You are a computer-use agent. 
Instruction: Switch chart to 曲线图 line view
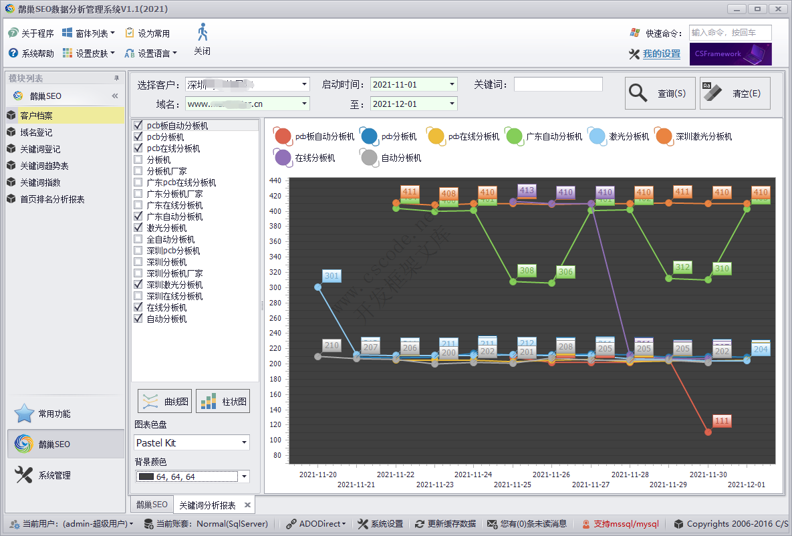[165, 402]
